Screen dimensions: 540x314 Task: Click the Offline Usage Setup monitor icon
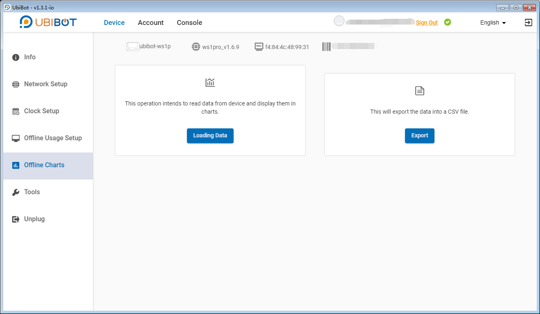[16, 138]
